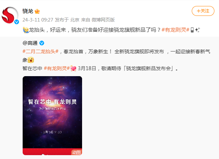Click the sparkle emoji ending the post
Image resolution: width=219 pixels, height=159 pixels.
point(197,30)
